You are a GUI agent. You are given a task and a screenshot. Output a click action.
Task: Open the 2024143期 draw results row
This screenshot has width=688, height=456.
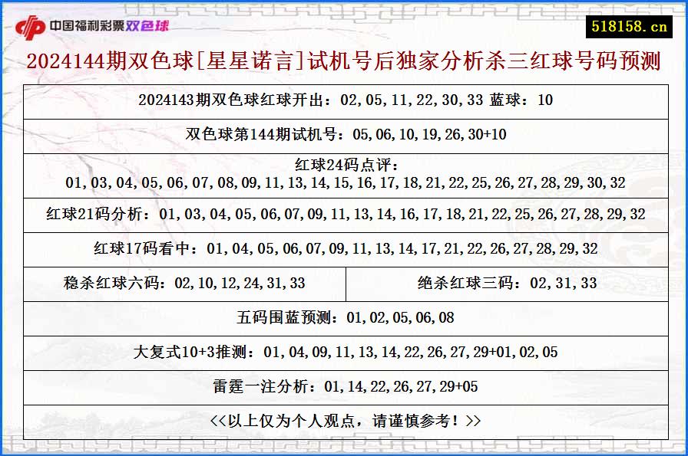[x=344, y=100]
